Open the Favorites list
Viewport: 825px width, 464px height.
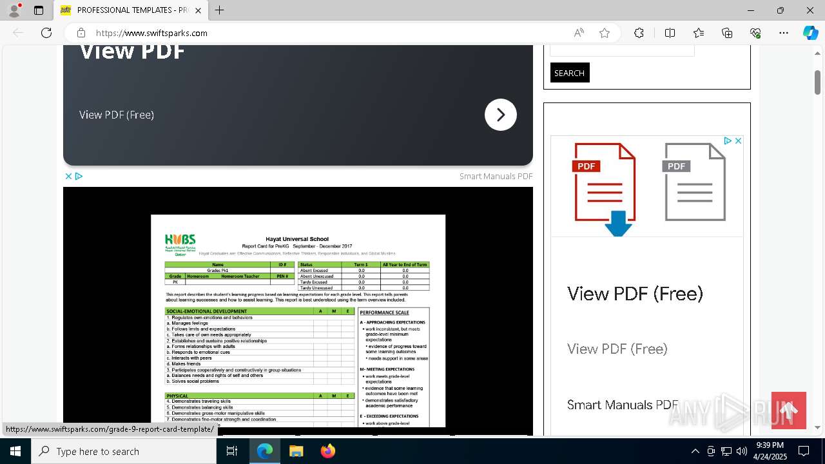point(699,33)
